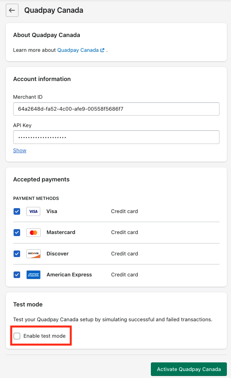Click the external link icon beside Quadpay Canada
This screenshot has height=378, width=231.
click(x=102, y=50)
